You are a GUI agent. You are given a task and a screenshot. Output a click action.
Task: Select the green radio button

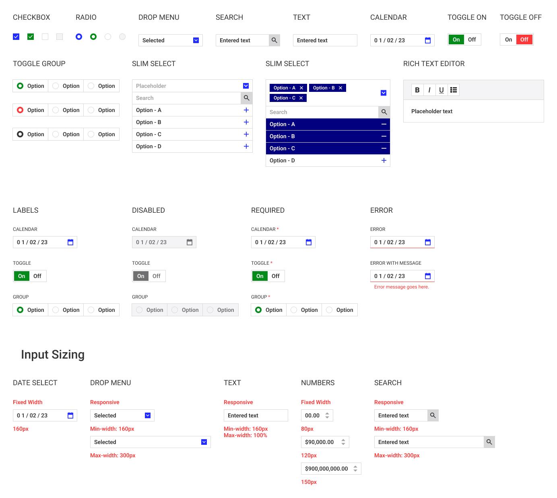93,37
